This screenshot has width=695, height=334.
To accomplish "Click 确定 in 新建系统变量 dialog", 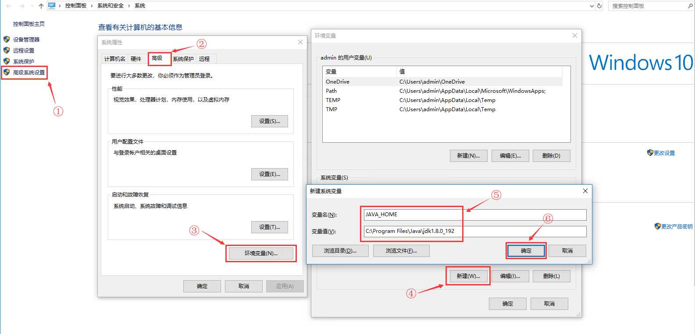I will [x=526, y=251].
